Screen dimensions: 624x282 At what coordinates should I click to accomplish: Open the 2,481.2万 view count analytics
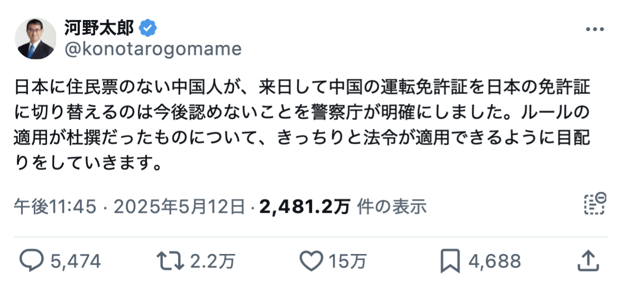[305, 207]
